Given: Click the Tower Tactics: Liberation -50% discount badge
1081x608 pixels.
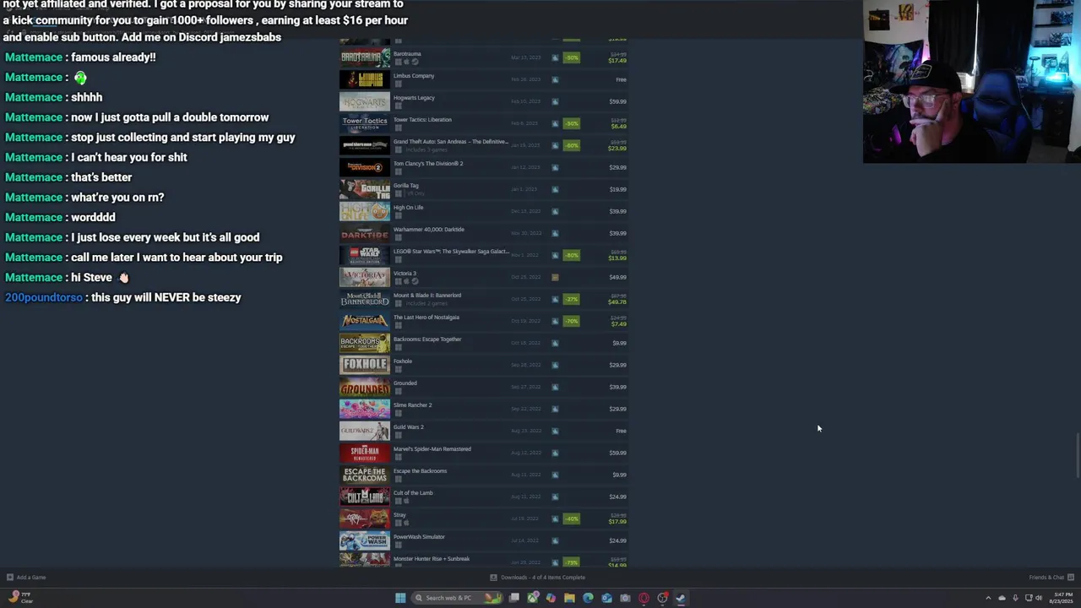Looking at the screenshot, I should click(x=572, y=123).
